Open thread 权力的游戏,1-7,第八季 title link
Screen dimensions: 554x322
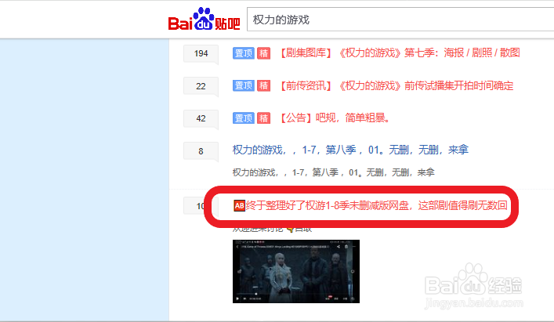(350, 150)
